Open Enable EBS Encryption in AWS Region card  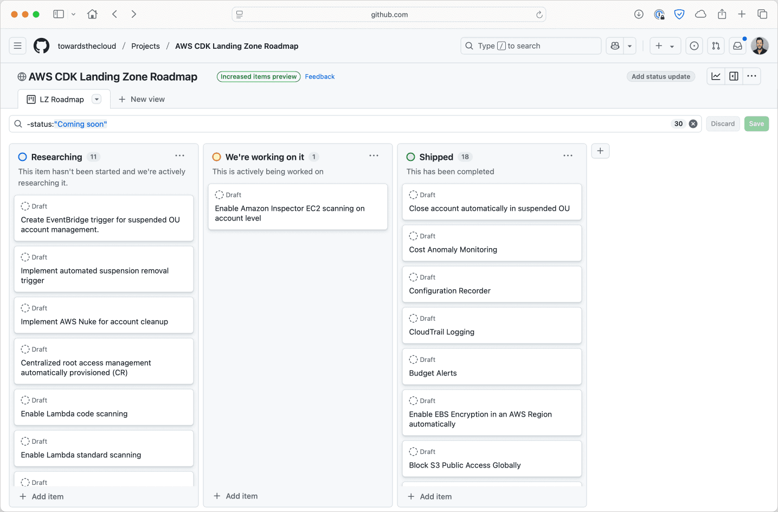492,413
